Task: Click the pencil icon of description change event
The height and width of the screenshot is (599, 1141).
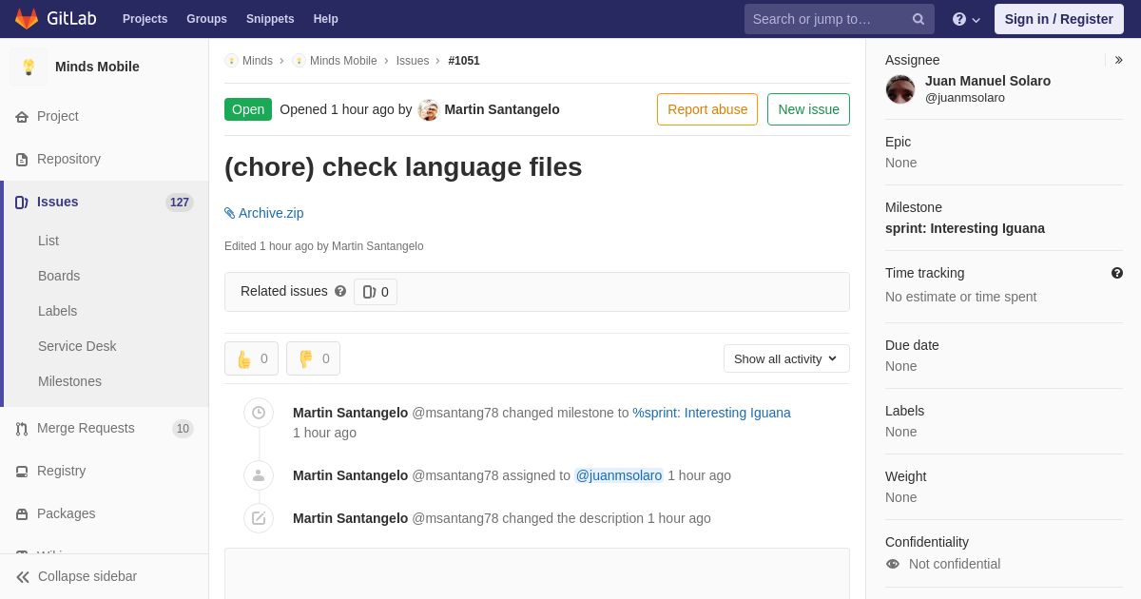Action: pos(259,518)
